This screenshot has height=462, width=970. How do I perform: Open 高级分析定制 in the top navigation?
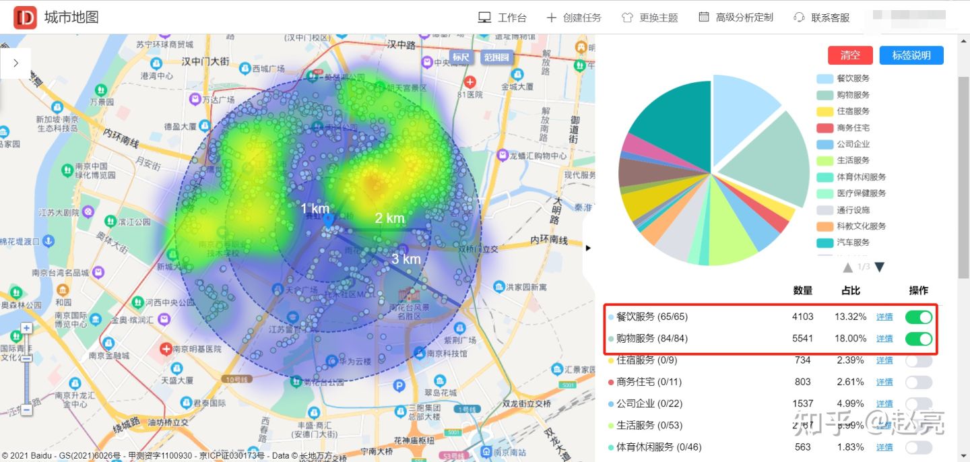tap(736, 18)
